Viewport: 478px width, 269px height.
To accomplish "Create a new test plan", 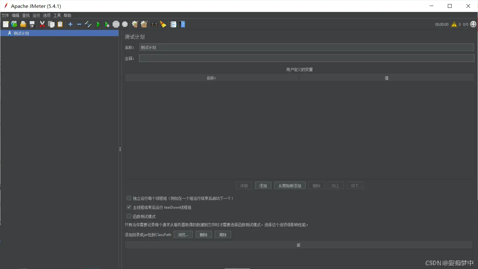I will [x=5, y=24].
